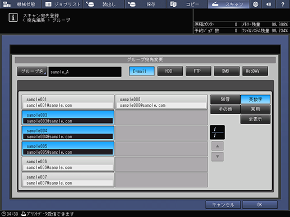Select the SMB destination type
Image resolution: width=290 pixels, height=217 pixels.
click(227, 71)
